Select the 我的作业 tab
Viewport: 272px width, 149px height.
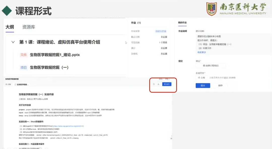(x=182, y=23)
